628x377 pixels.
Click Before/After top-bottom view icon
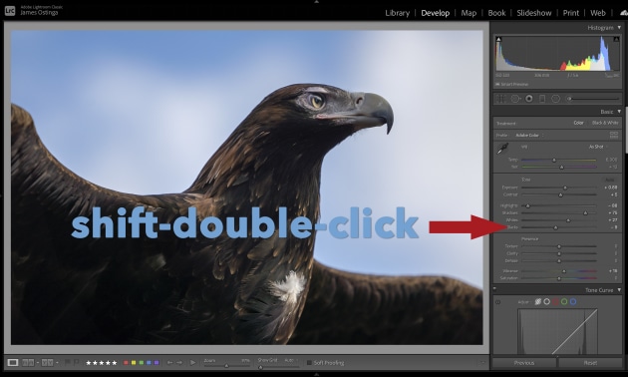[47, 363]
